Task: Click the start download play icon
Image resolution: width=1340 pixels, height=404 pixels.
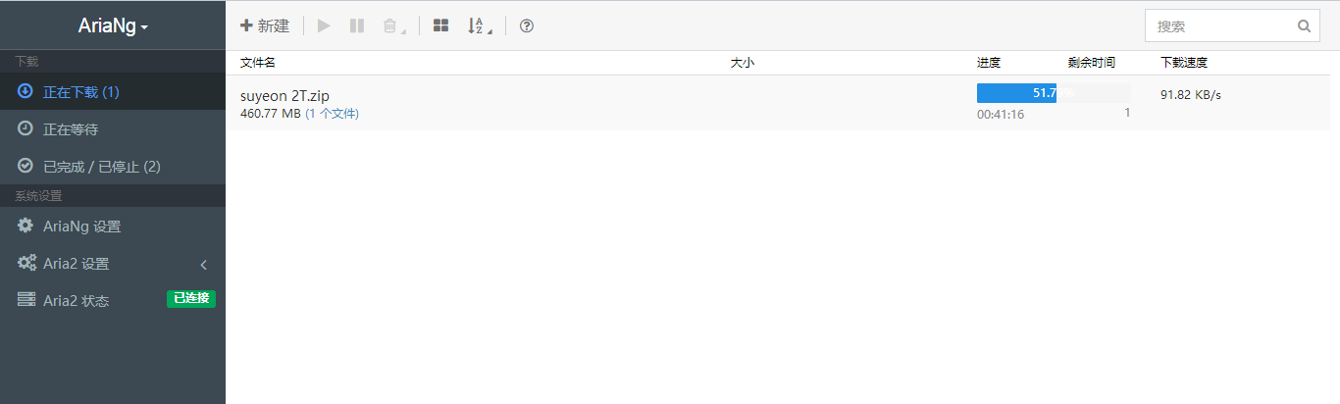Action: (325, 26)
